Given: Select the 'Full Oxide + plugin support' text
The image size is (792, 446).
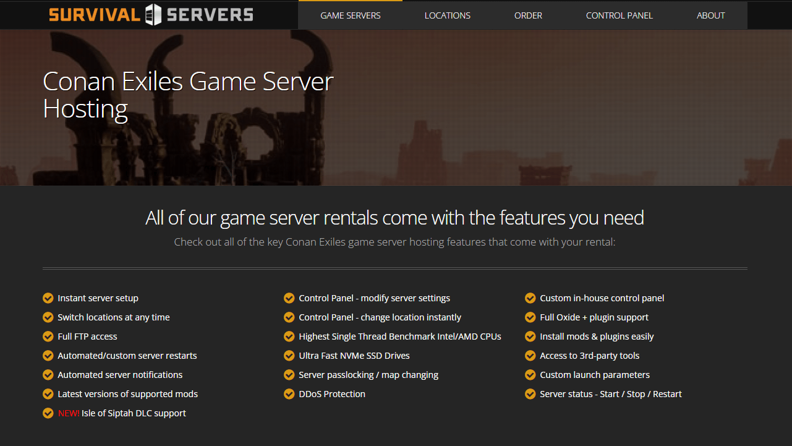Looking at the screenshot, I should click(594, 317).
